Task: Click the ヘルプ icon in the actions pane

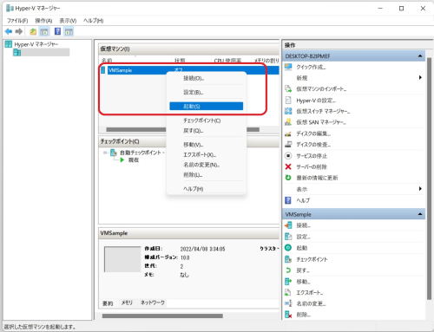Action: point(288,200)
